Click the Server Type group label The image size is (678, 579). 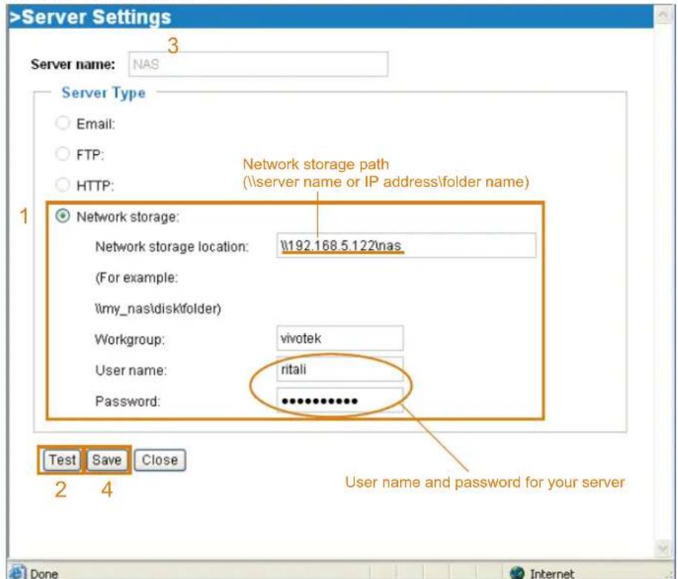[x=103, y=93]
